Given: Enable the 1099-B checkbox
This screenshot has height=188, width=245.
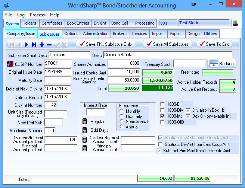Looking at the screenshot, I should click(162, 104).
